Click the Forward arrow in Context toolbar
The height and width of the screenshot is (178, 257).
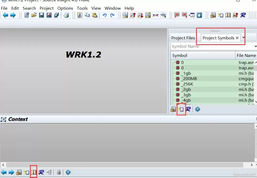click(11, 172)
